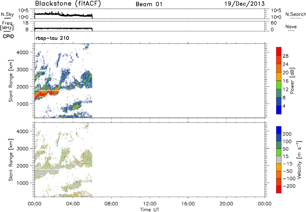Click the 'rbsp-tau 210' CPID text
This screenshot has height=212, width=306.
click(x=52, y=38)
